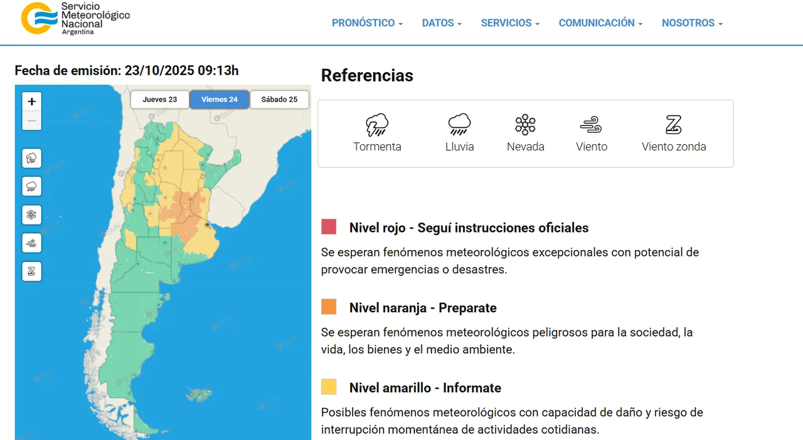This screenshot has width=803, height=440.
Task: Click the rain filter icon on map sidebar
Action: 31,187
